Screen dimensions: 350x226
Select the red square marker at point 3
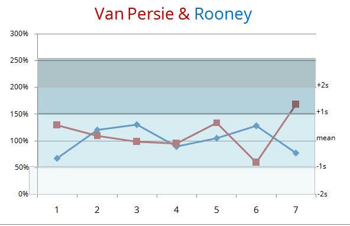(137, 141)
